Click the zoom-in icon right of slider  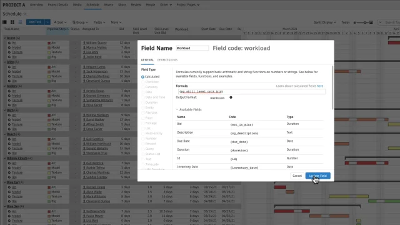[x=371, y=22]
